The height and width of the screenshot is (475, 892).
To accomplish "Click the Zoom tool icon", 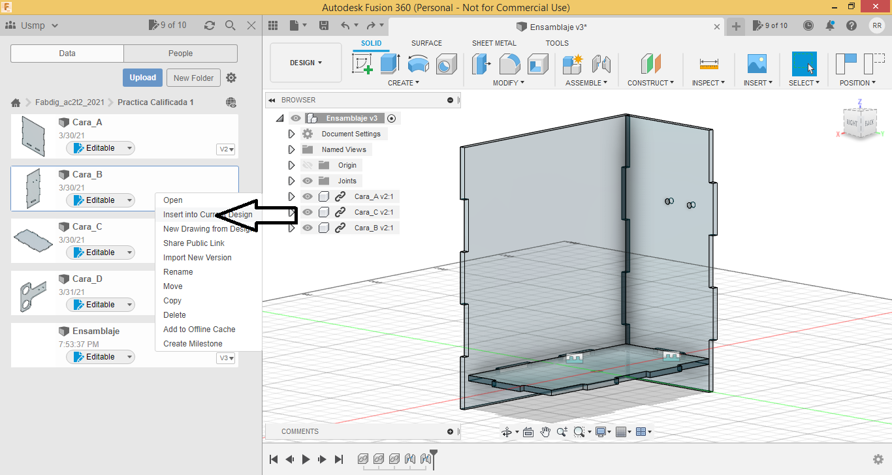I will [x=562, y=432].
